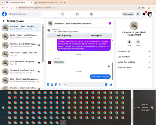Open Danielle's 2 beds conversation
This screenshot has height=125, width=156.
click(21, 88)
